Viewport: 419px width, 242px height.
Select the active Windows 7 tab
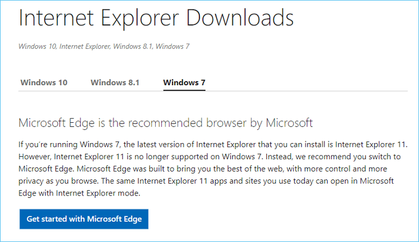click(184, 82)
